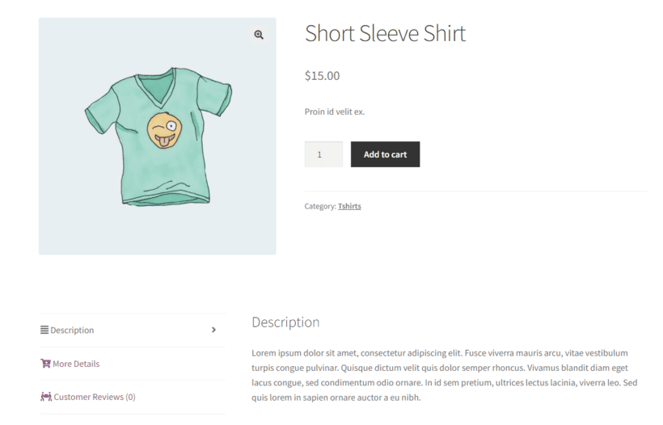Click the Short Sleeve Shirt product title
This screenshot has height=425, width=663.
pyautogui.click(x=385, y=34)
